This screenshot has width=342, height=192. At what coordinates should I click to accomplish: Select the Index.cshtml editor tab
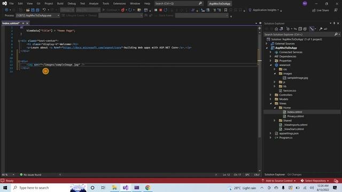click(x=11, y=23)
